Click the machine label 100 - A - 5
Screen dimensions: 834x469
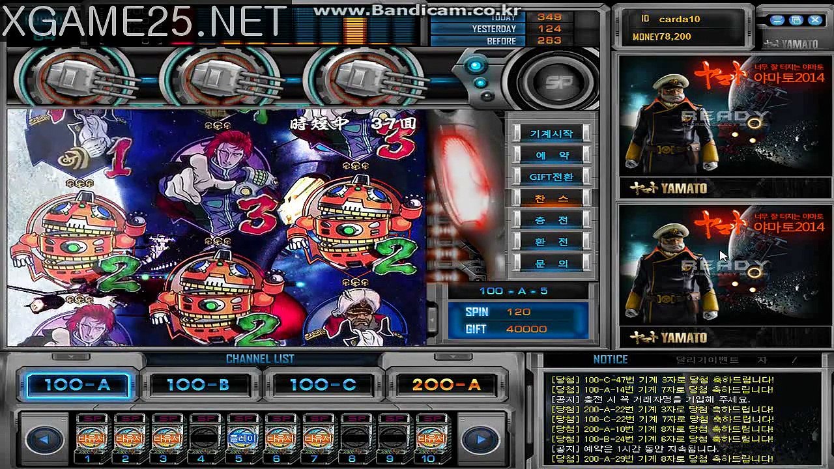pyautogui.click(x=513, y=291)
